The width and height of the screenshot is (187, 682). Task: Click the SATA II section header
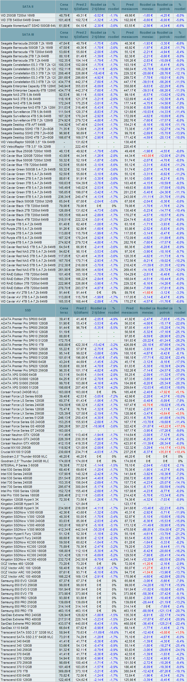pyautogui.click(x=28, y=7)
